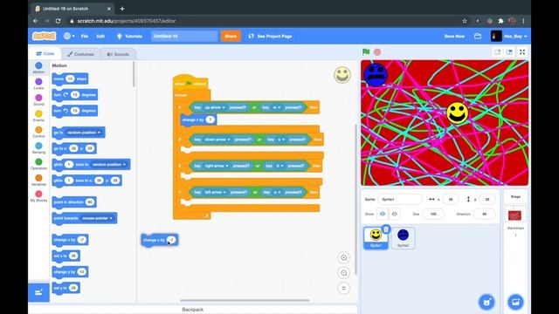The image size is (559, 314).
Task: Click the green flag to run
Action: click(x=366, y=52)
